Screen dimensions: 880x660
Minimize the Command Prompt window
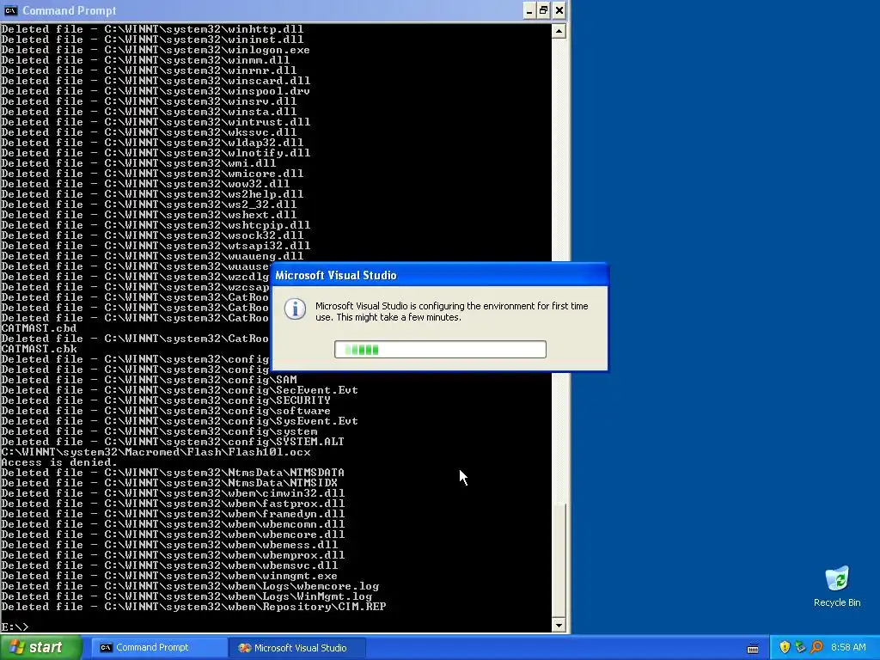(529, 10)
